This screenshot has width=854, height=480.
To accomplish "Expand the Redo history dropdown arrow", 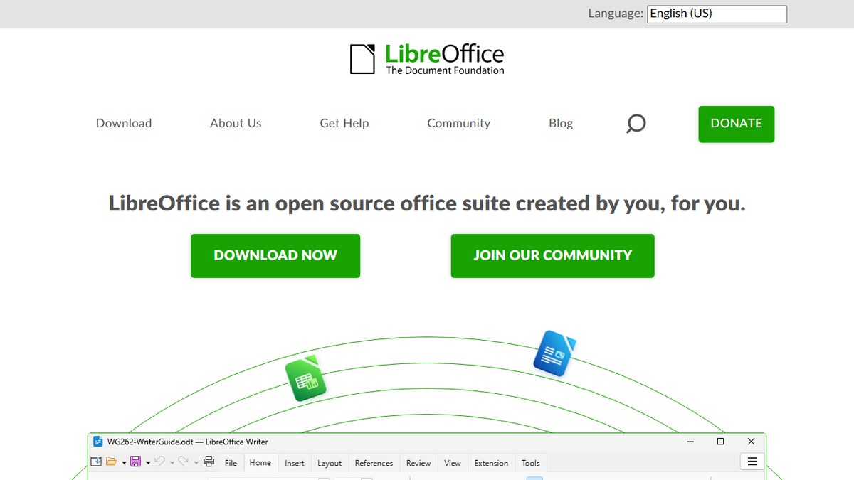I will pos(196,463).
